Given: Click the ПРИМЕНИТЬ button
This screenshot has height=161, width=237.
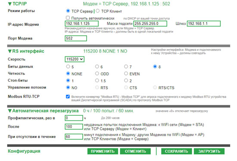Looking at the screenshot, I should [x=103, y=152].
